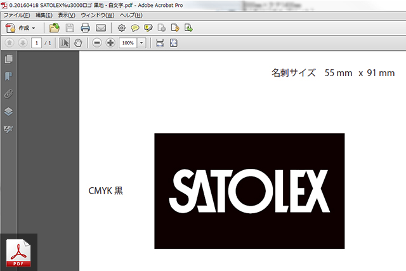Open the bookmarks panel
Viewport: 406px width, 271px height.
click(8, 76)
